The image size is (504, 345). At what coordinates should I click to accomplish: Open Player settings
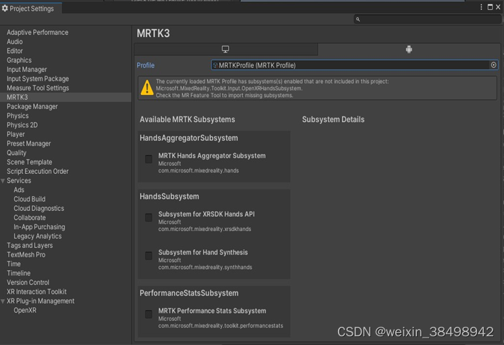click(16, 135)
